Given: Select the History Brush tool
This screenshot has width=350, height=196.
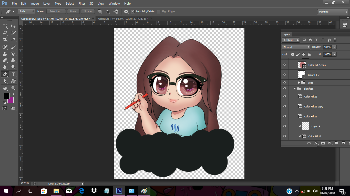Looking at the screenshot, I should 13,54.
